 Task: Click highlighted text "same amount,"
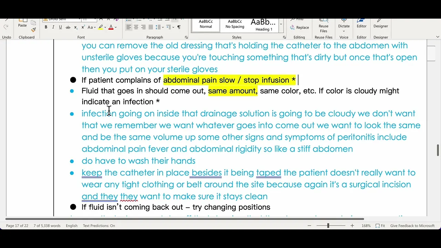pyautogui.click(x=233, y=91)
